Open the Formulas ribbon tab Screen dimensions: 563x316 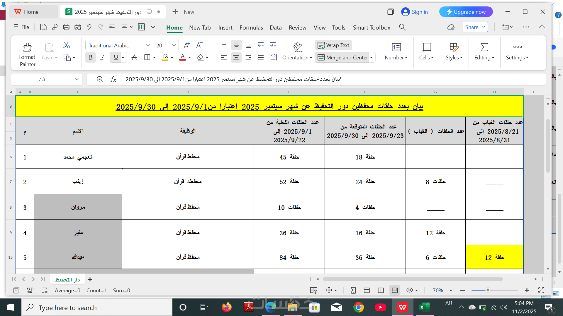(x=251, y=28)
